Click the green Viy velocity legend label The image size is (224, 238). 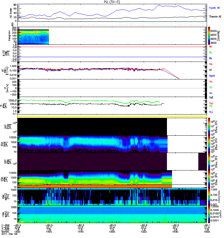(211, 87)
